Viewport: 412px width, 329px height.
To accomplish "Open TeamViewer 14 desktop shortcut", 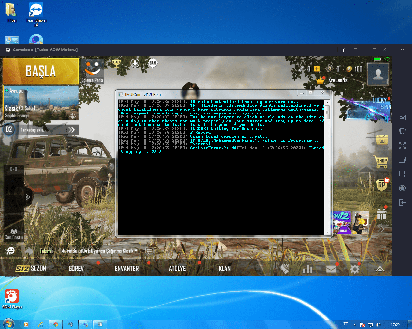I will [x=36, y=15].
